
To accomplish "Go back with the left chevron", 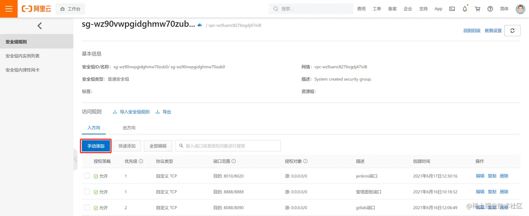I will [x=40, y=25].
